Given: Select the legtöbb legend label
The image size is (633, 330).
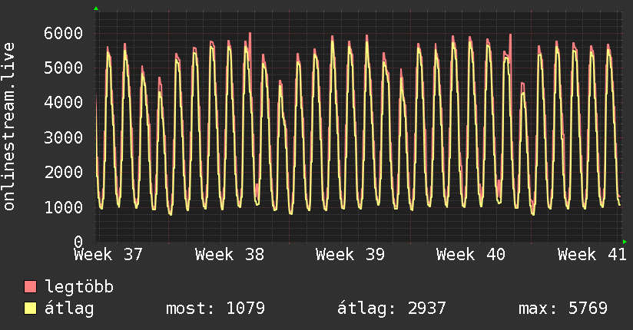Looking at the screenshot, I should [79, 287].
